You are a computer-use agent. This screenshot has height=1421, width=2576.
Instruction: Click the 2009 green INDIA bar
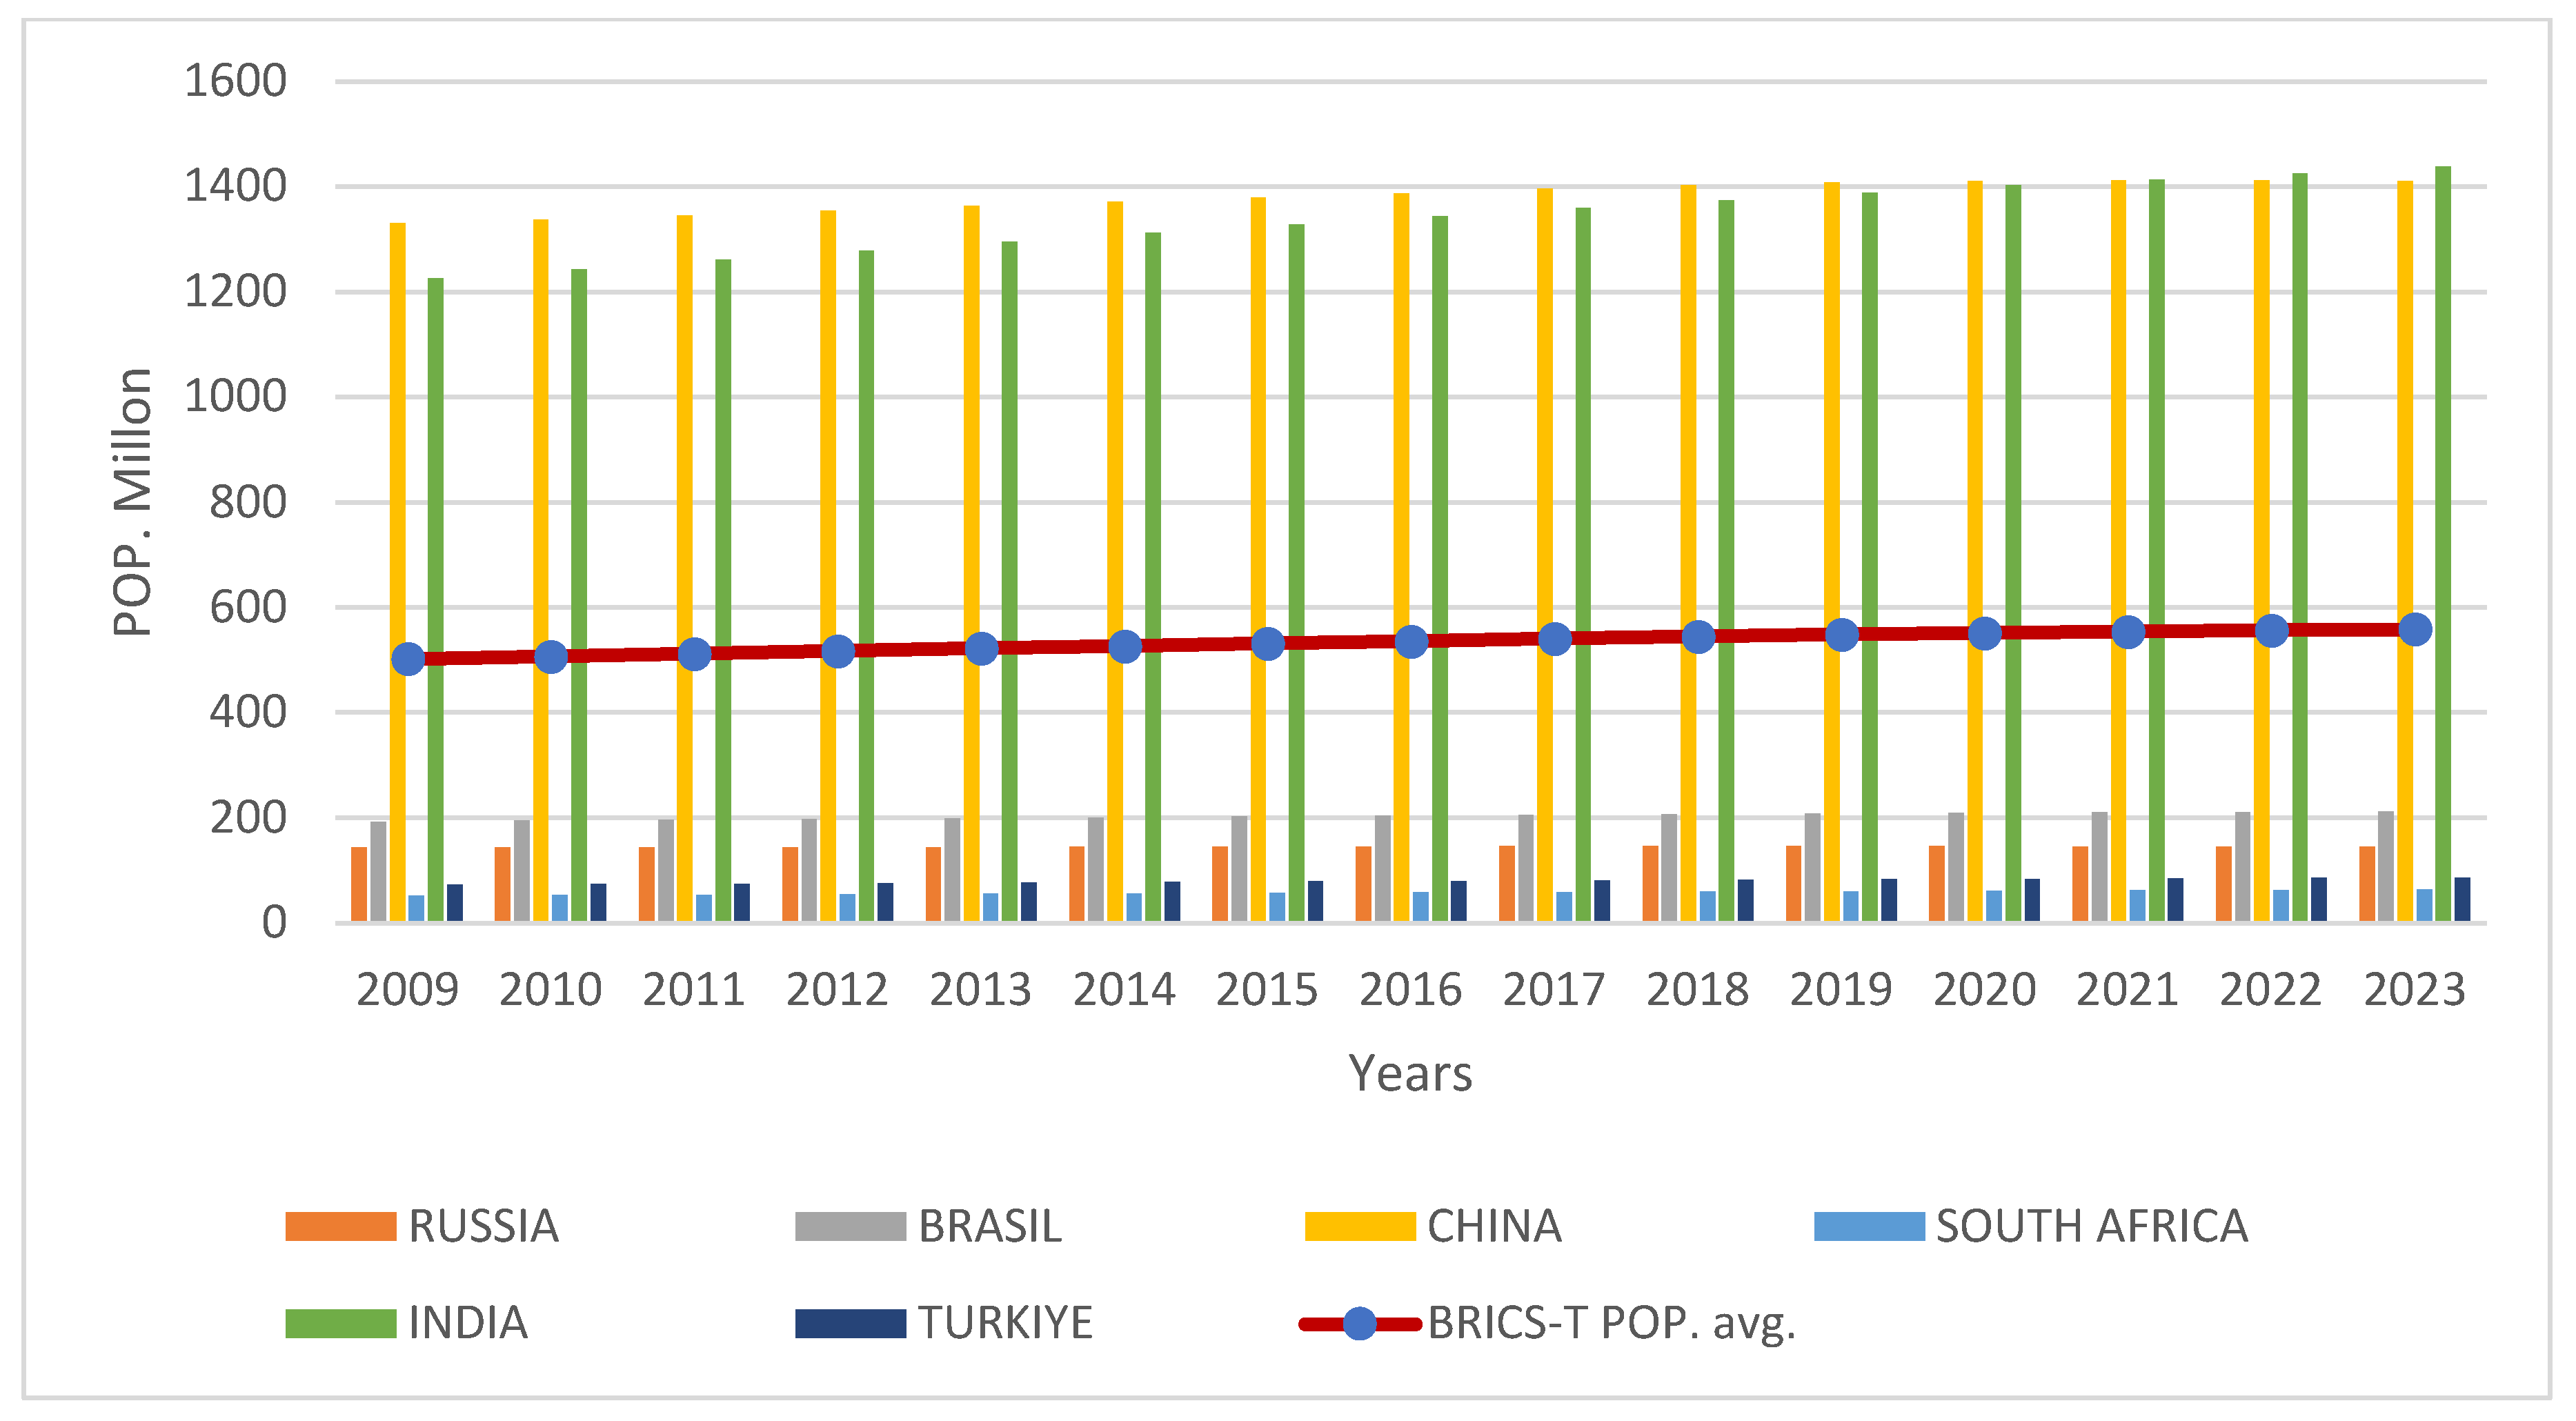(x=436, y=600)
